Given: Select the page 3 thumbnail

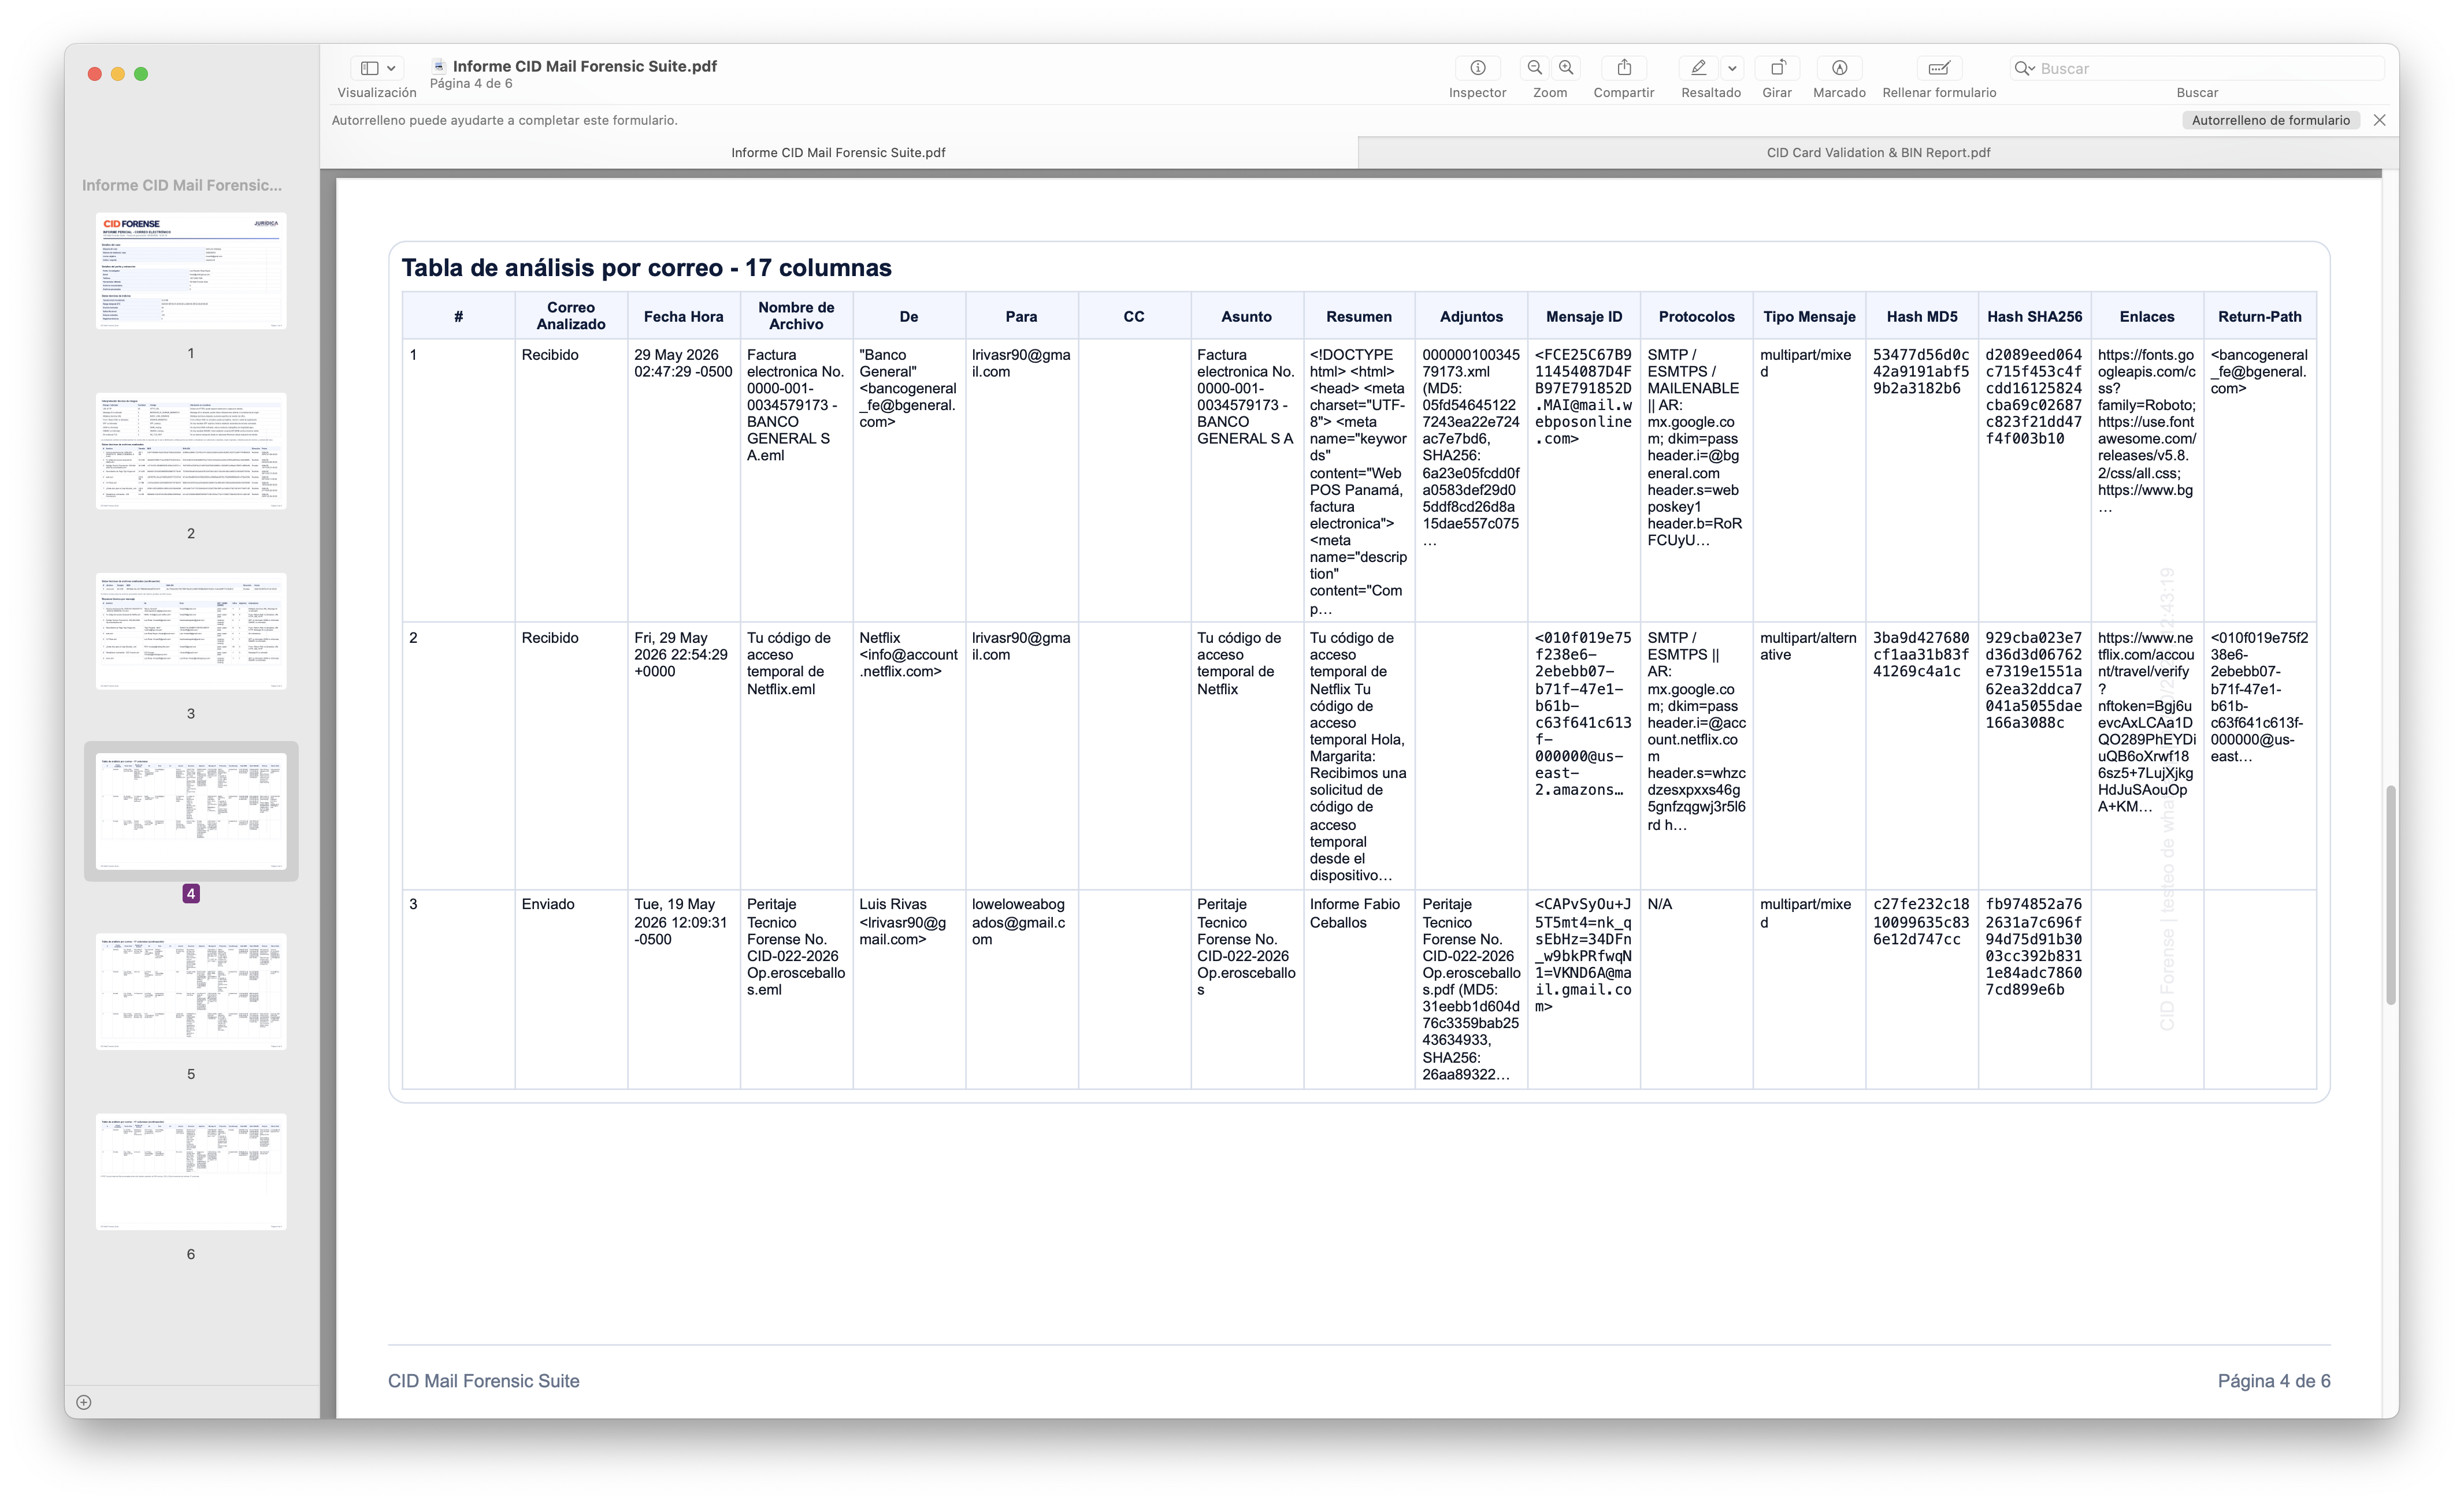Looking at the screenshot, I should point(191,631).
